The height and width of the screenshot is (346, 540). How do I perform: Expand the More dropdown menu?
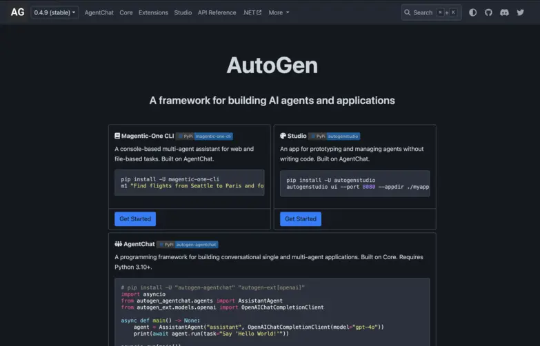click(279, 12)
